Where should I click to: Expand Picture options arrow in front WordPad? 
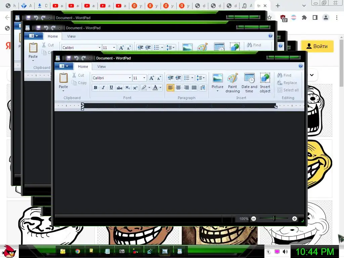coord(217,91)
